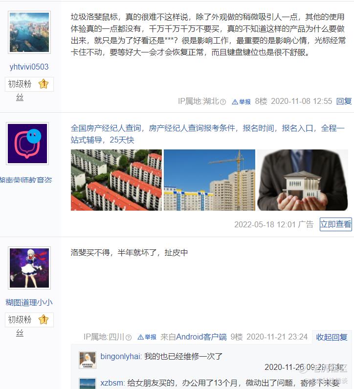Click the 广告 label next to the ad date
This screenshot has width=354, height=389.
pos(306,224)
